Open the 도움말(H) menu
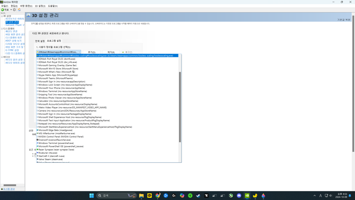The image size is (355, 200). (53, 6)
